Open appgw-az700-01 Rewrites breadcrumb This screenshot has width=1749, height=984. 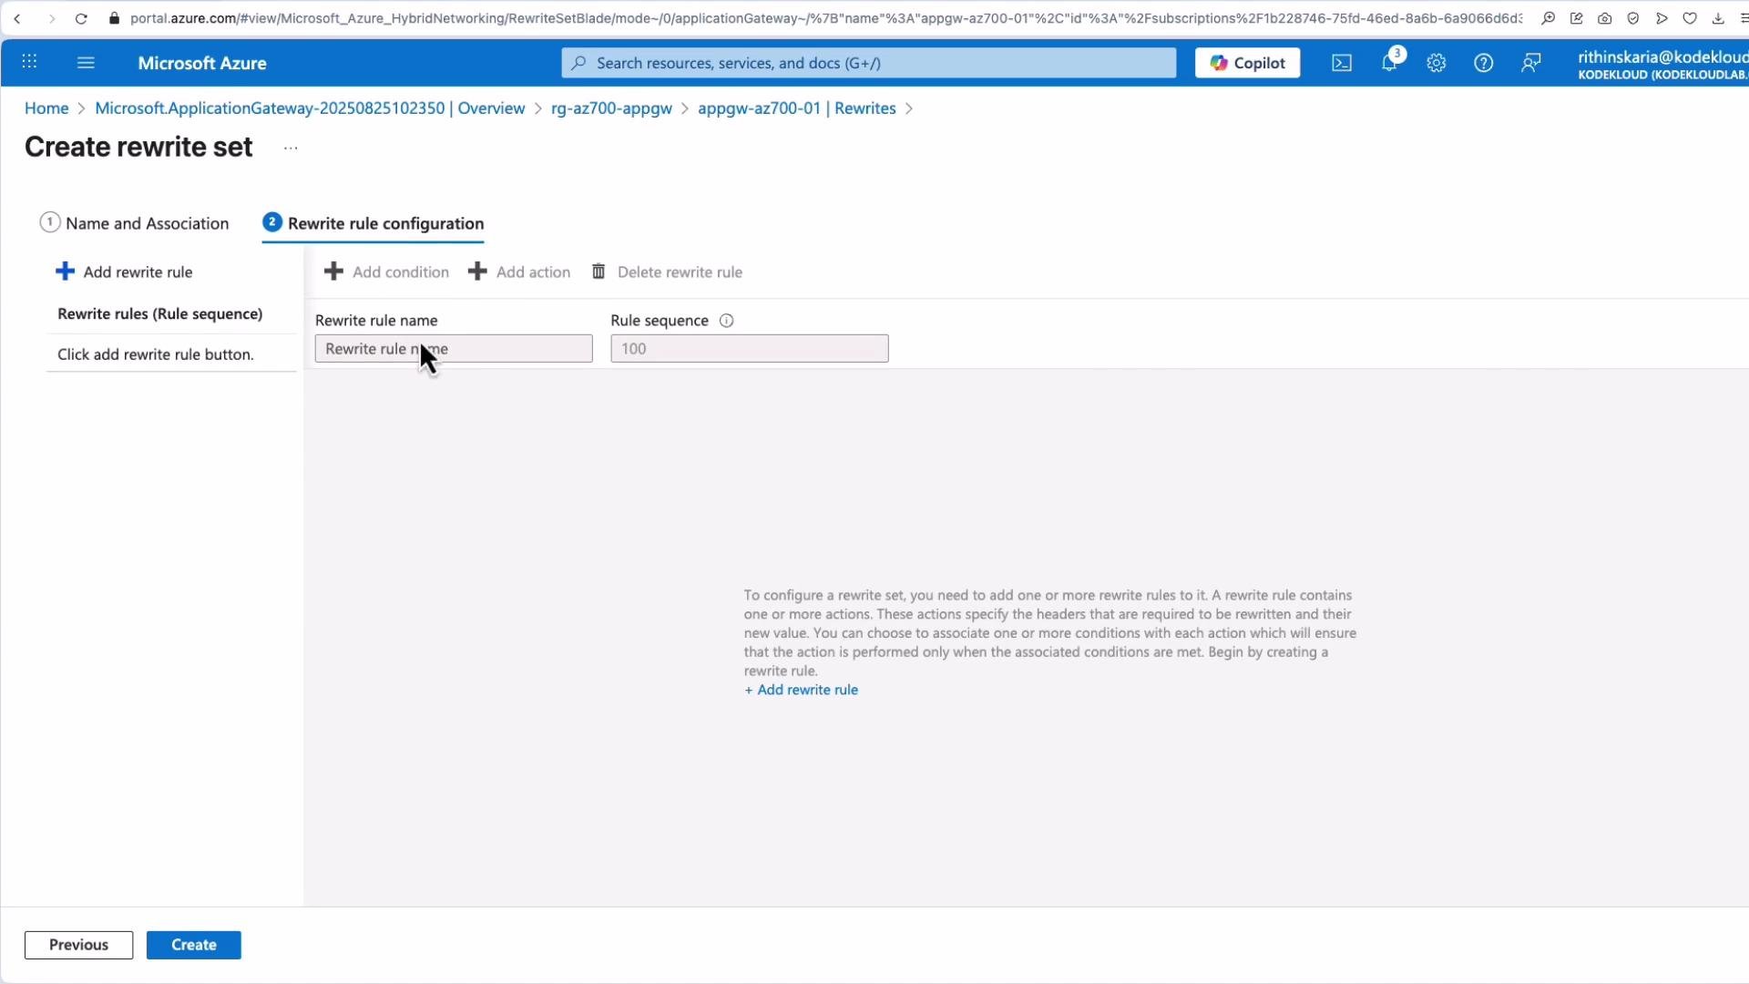(797, 108)
